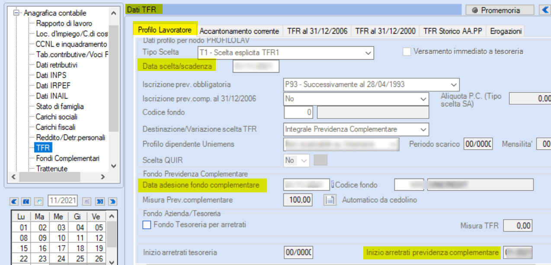Click the double left arrow beside 11/2021
The width and height of the screenshot is (551, 265).
(26, 201)
